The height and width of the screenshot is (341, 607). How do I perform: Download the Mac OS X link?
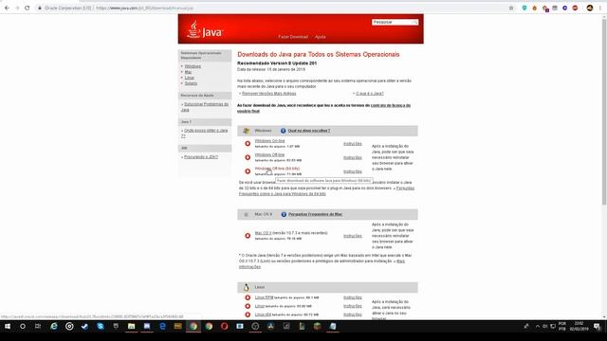click(263, 233)
